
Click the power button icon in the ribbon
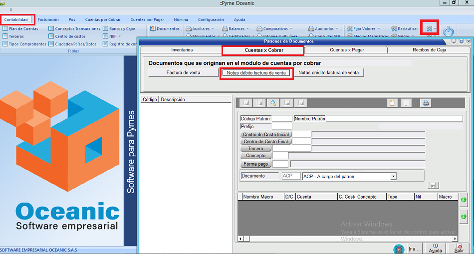coord(449,31)
